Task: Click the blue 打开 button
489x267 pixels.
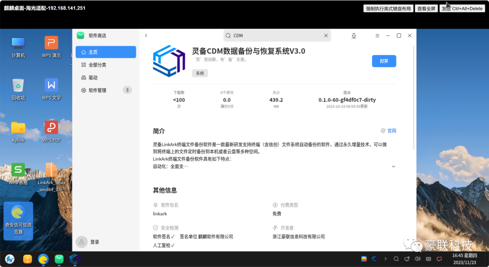Action: coord(384,61)
